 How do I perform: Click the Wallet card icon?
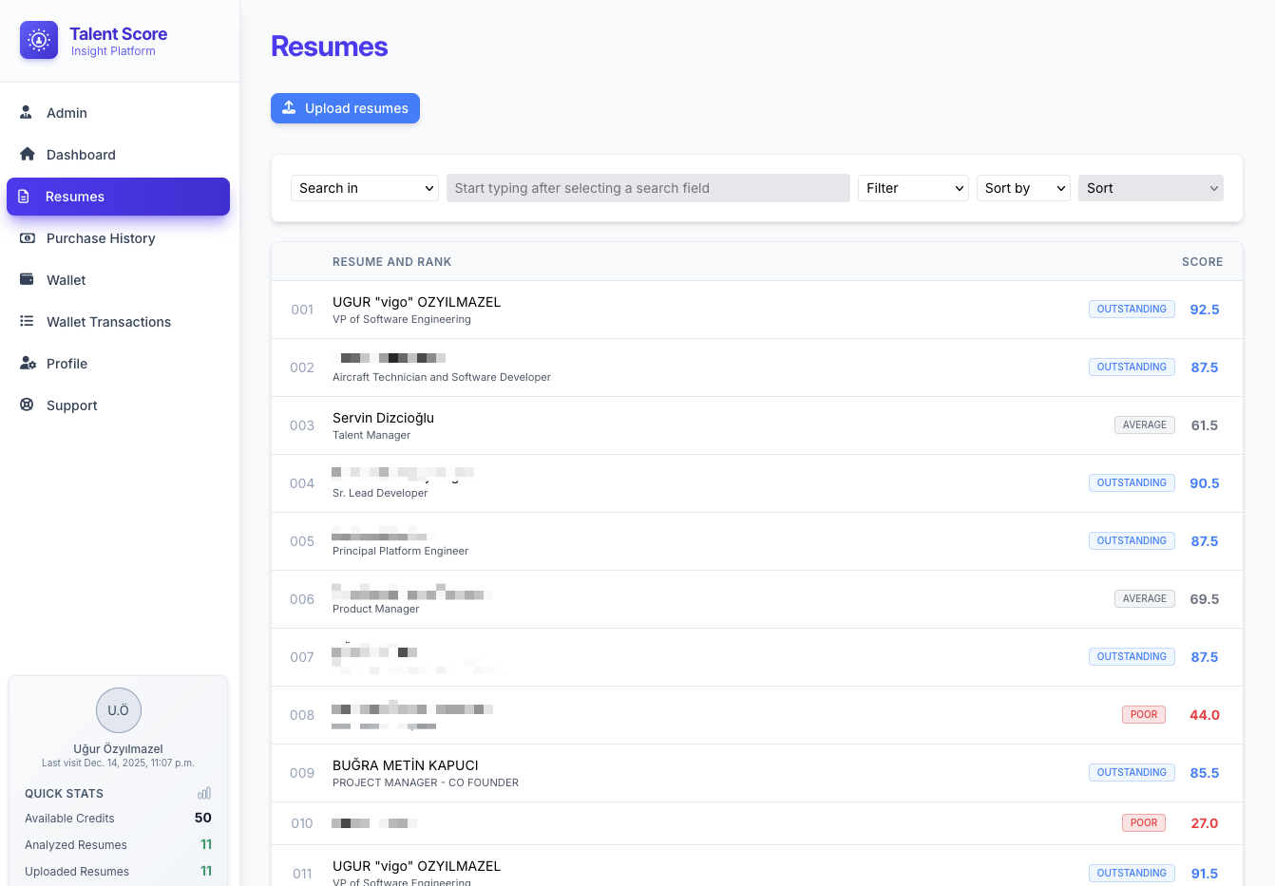coord(27,279)
